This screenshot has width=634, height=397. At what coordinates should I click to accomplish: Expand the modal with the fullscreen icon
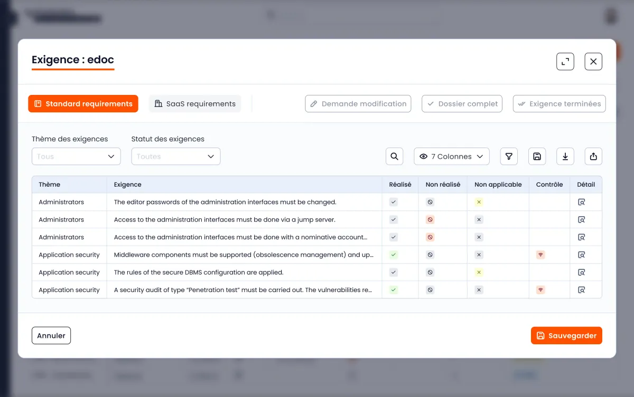pos(565,62)
